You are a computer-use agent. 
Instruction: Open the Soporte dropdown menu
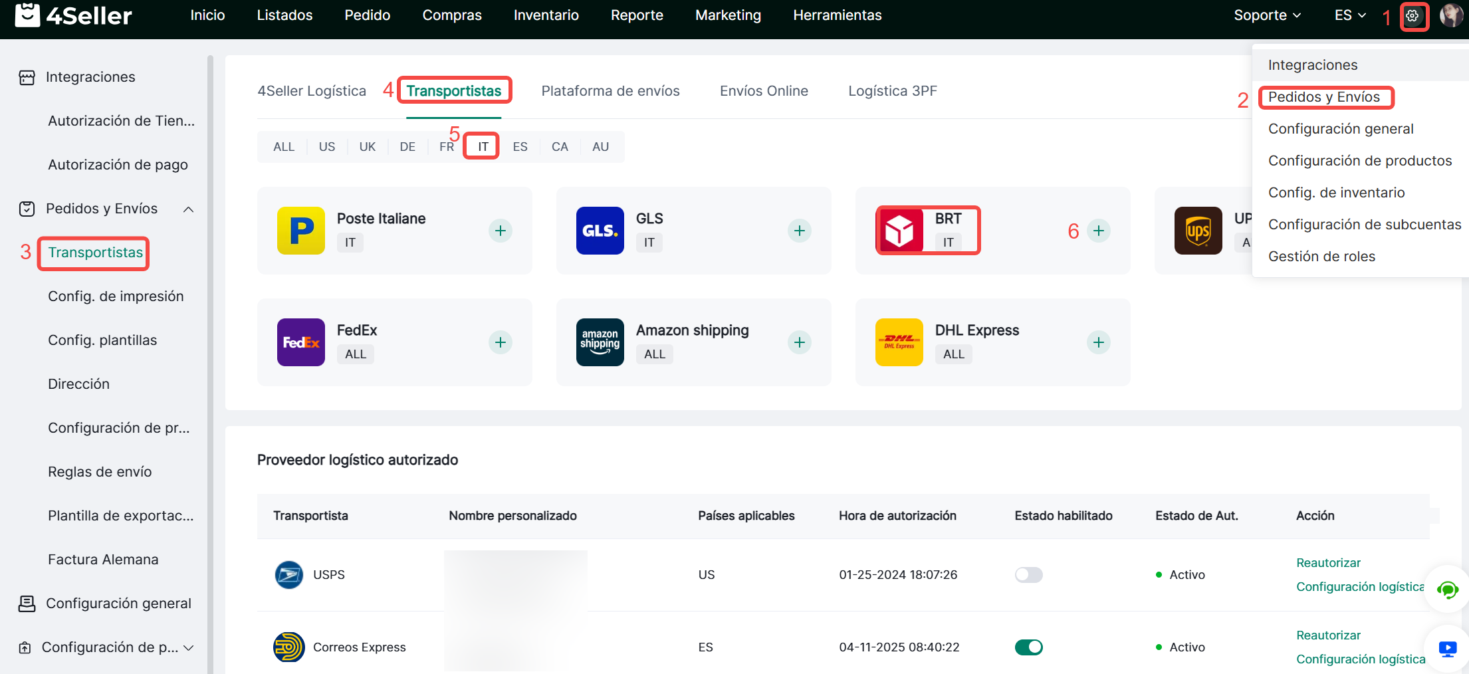[1267, 15]
